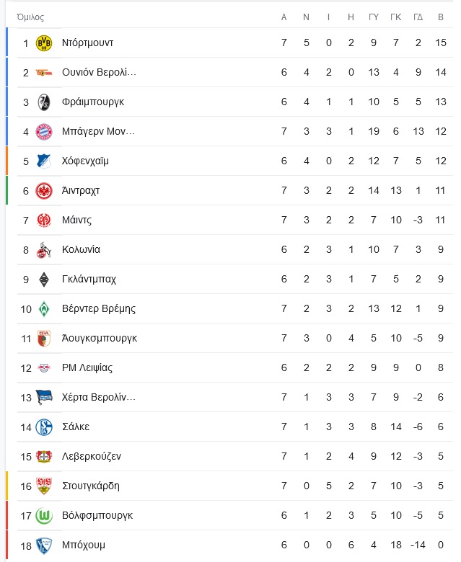The image size is (461, 562).
Task: Select the Mainz 05 club logo
Action: tap(44, 220)
